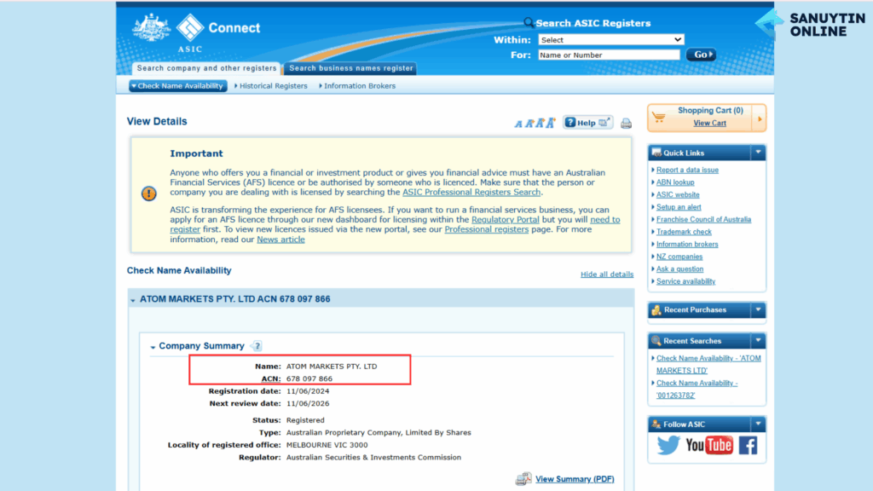This screenshot has width=873, height=491.
Task: Select the smallest font size icon
Action: (x=518, y=124)
